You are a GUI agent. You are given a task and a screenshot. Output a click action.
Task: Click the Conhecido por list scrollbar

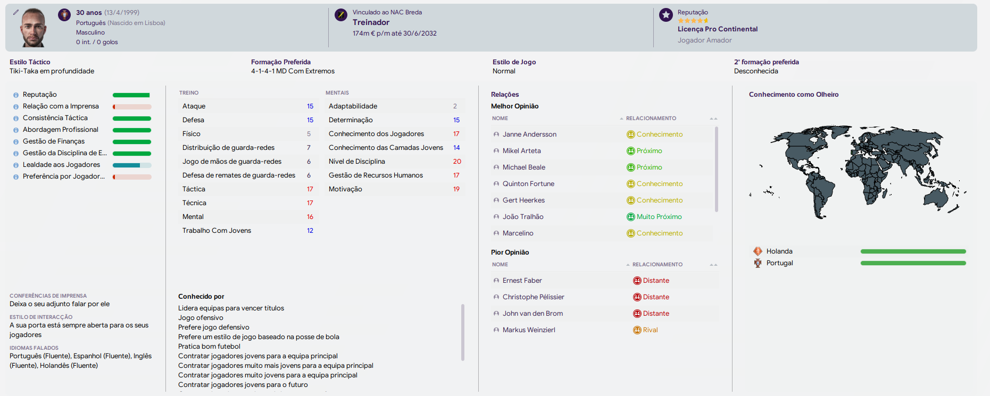pos(463,332)
